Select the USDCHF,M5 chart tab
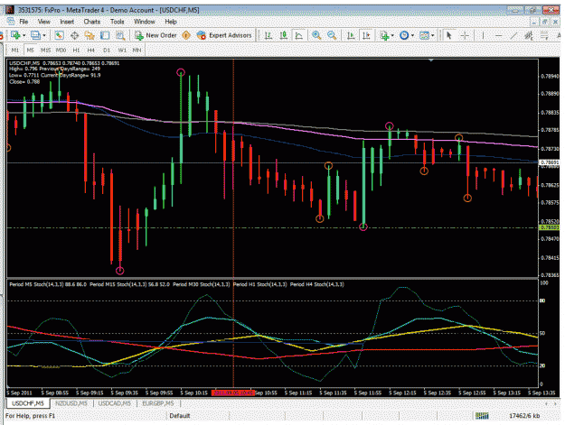Image resolution: width=565 pixels, height=425 pixels. [x=28, y=403]
